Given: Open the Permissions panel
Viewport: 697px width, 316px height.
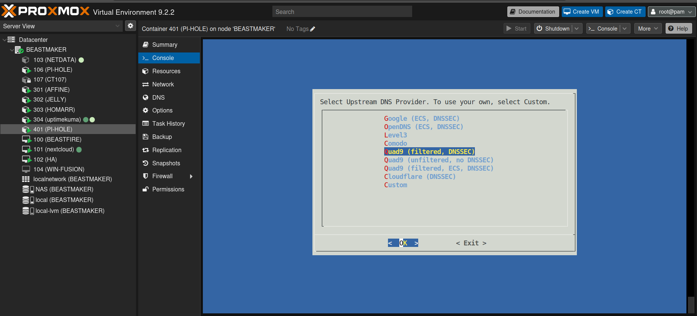Looking at the screenshot, I should [169, 189].
